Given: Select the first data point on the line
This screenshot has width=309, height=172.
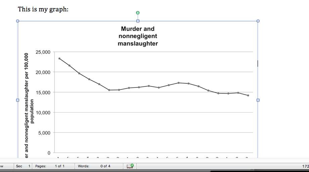Looking at the screenshot, I should coord(59,58).
